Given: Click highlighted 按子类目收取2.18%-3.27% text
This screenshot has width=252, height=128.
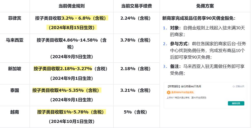Looking at the screenshot, I should 63,69.
